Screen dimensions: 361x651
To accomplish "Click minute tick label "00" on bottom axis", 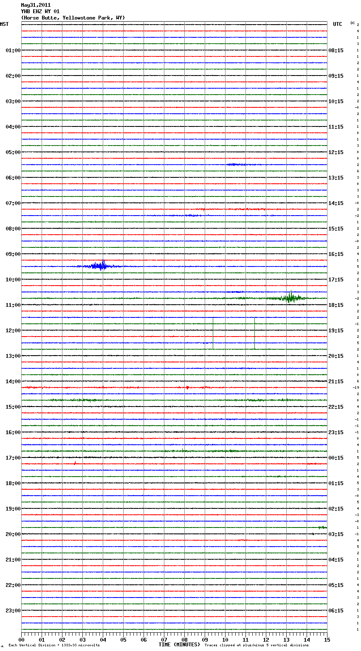I will pos(22,640).
